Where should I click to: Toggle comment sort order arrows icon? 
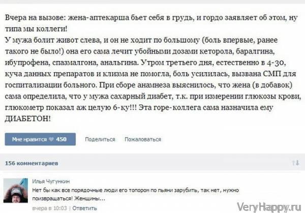tap(295, 163)
